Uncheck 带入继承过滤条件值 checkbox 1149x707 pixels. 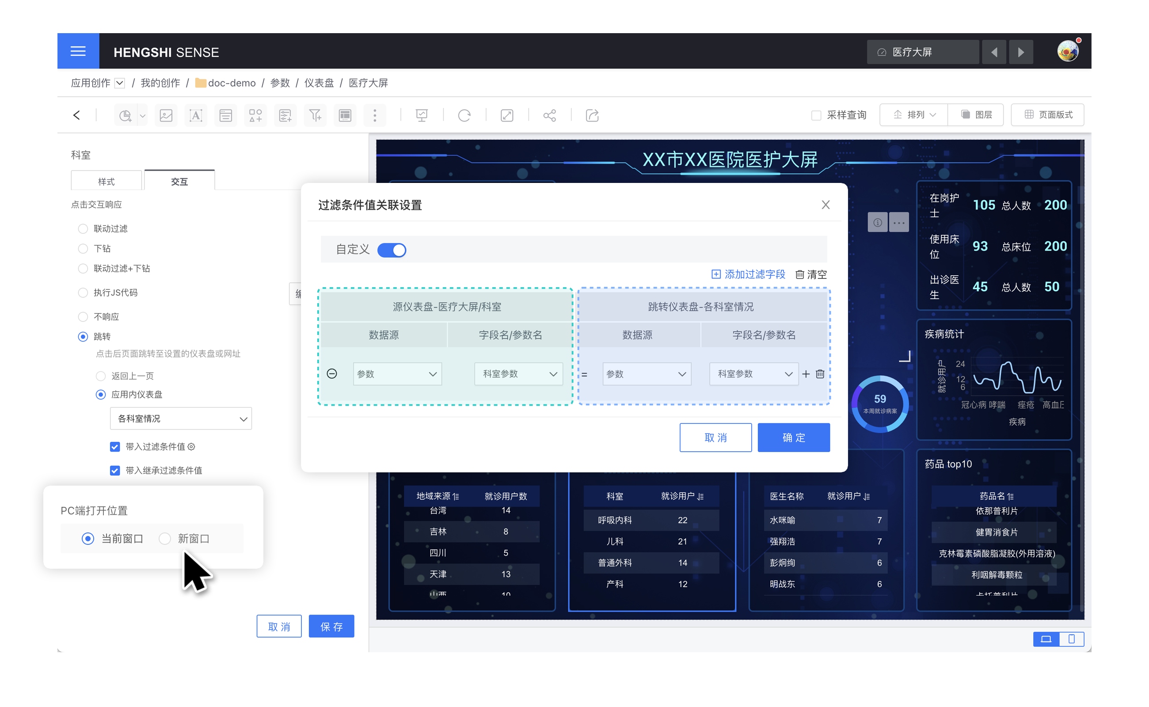point(114,471)
